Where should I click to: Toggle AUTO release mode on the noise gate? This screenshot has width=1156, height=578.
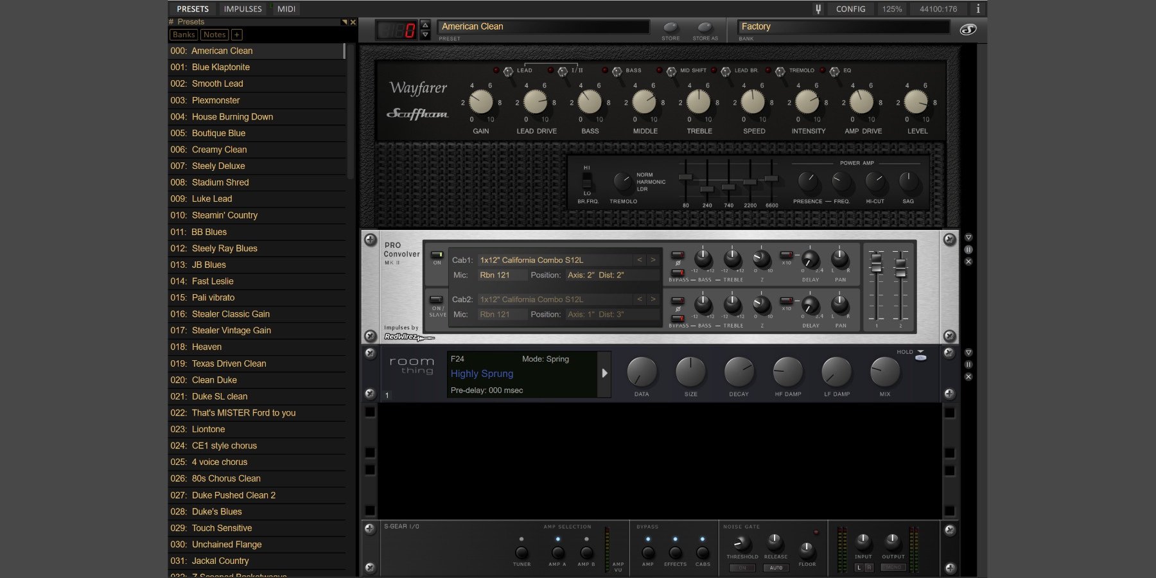[x=776, y=568]
